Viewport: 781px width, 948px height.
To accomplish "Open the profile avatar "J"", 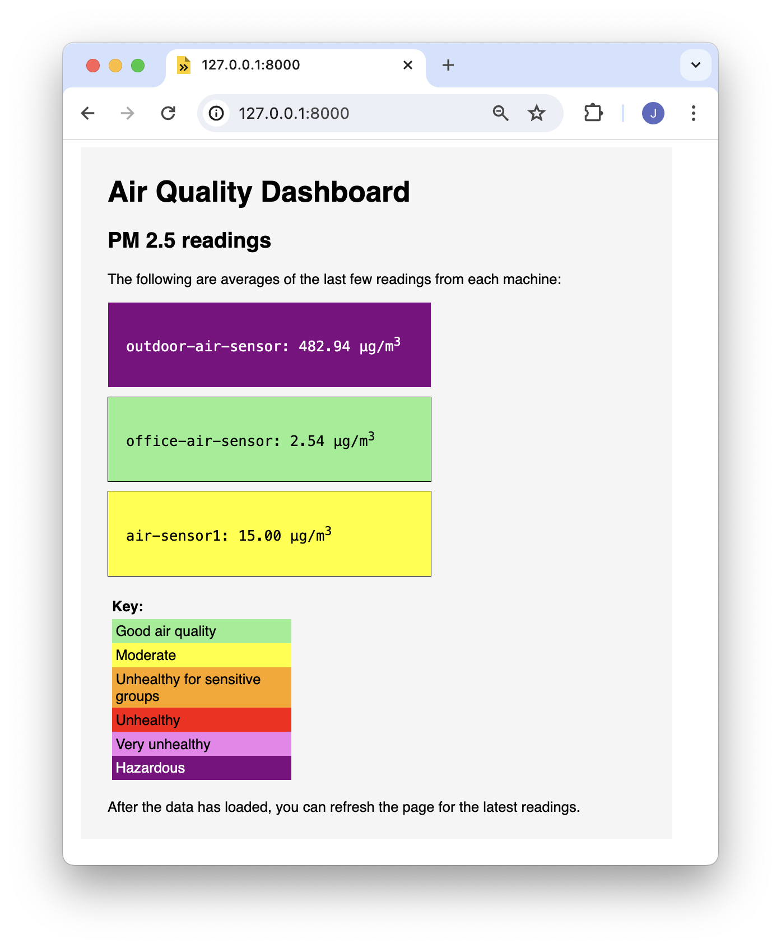I will 653,113.
